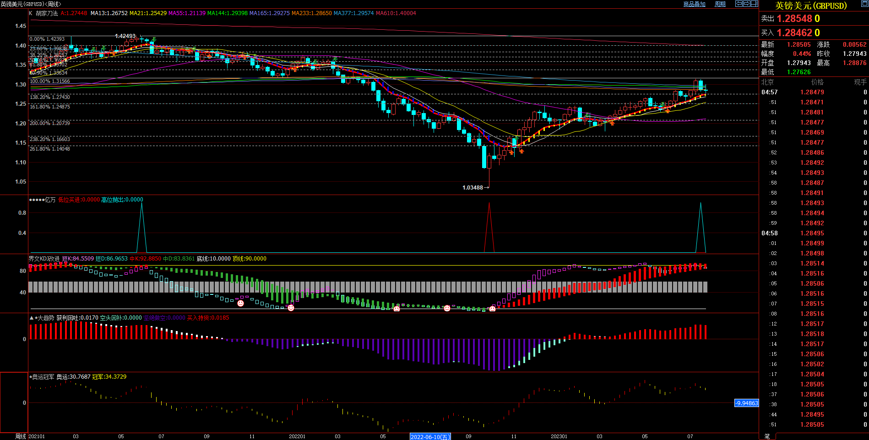869x440 pixels.
Task: Select the 亿万 indicator title
Action: [x=49, y=200]
